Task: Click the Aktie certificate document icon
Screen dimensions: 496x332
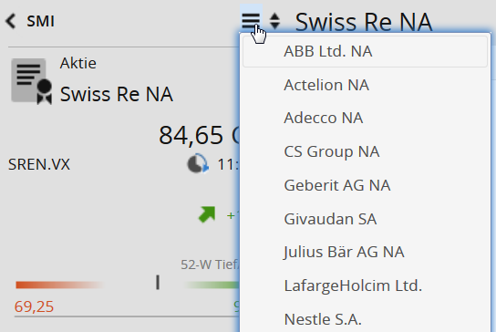Action: pyautogui.click(x=32, y=81)
